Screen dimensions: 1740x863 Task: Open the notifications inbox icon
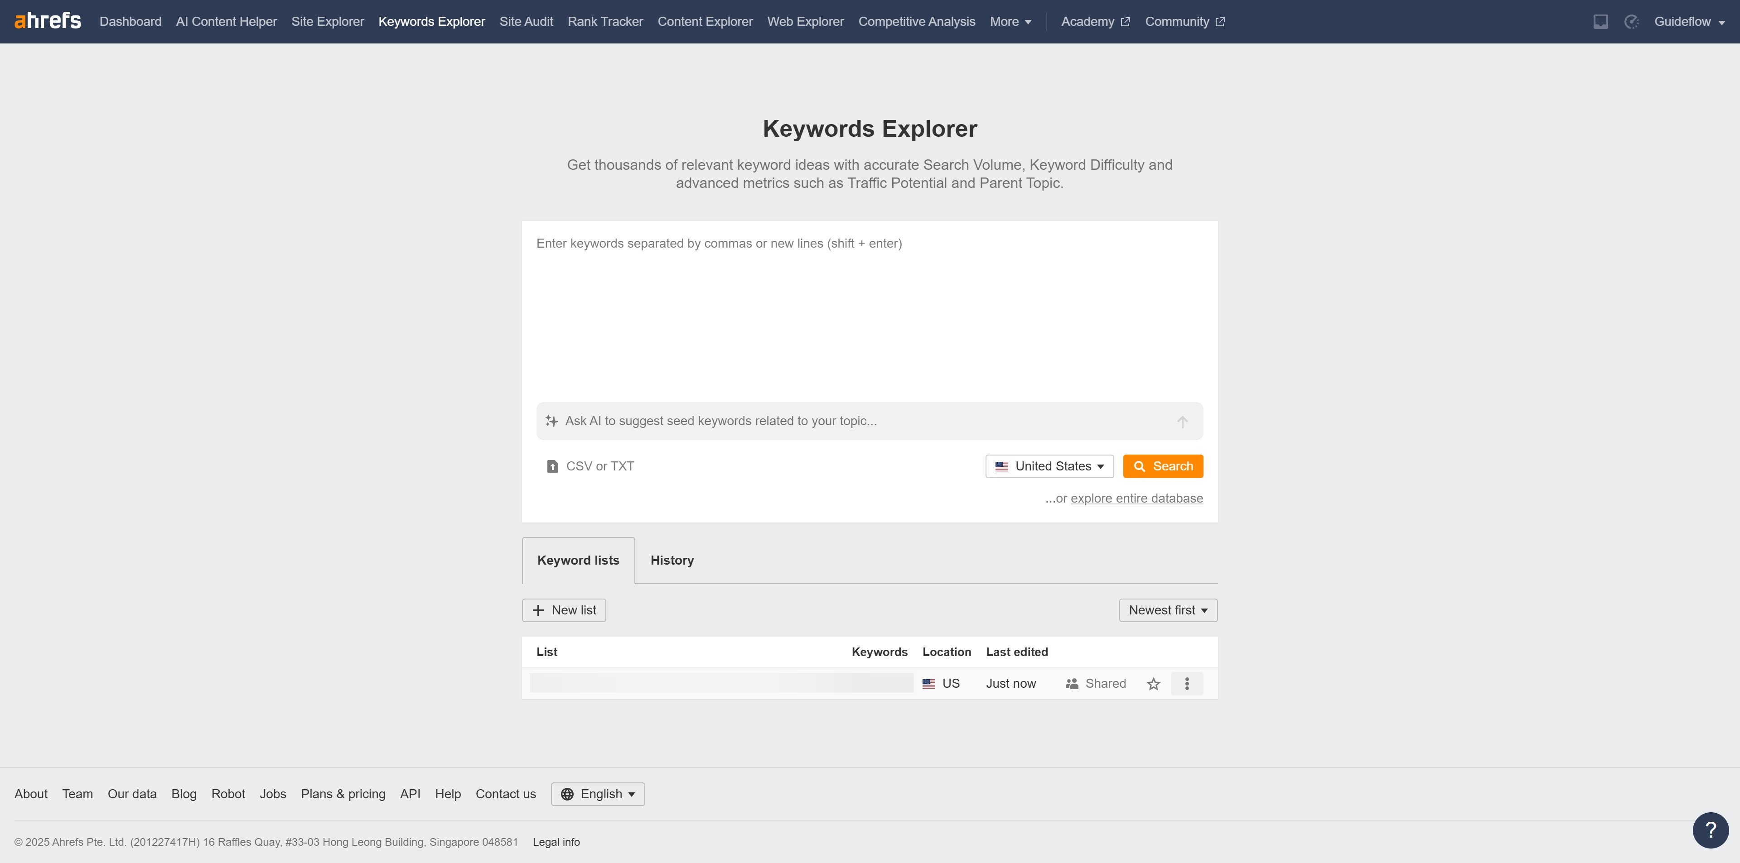pos(1600,22)
